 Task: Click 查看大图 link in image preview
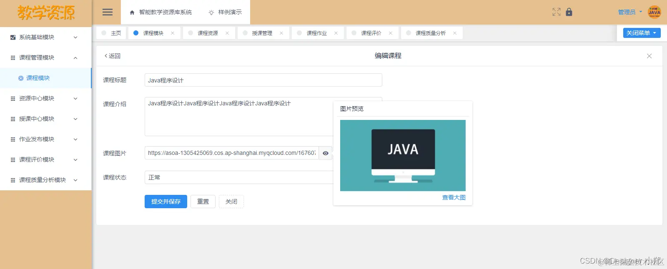click(x=454, y=197)
